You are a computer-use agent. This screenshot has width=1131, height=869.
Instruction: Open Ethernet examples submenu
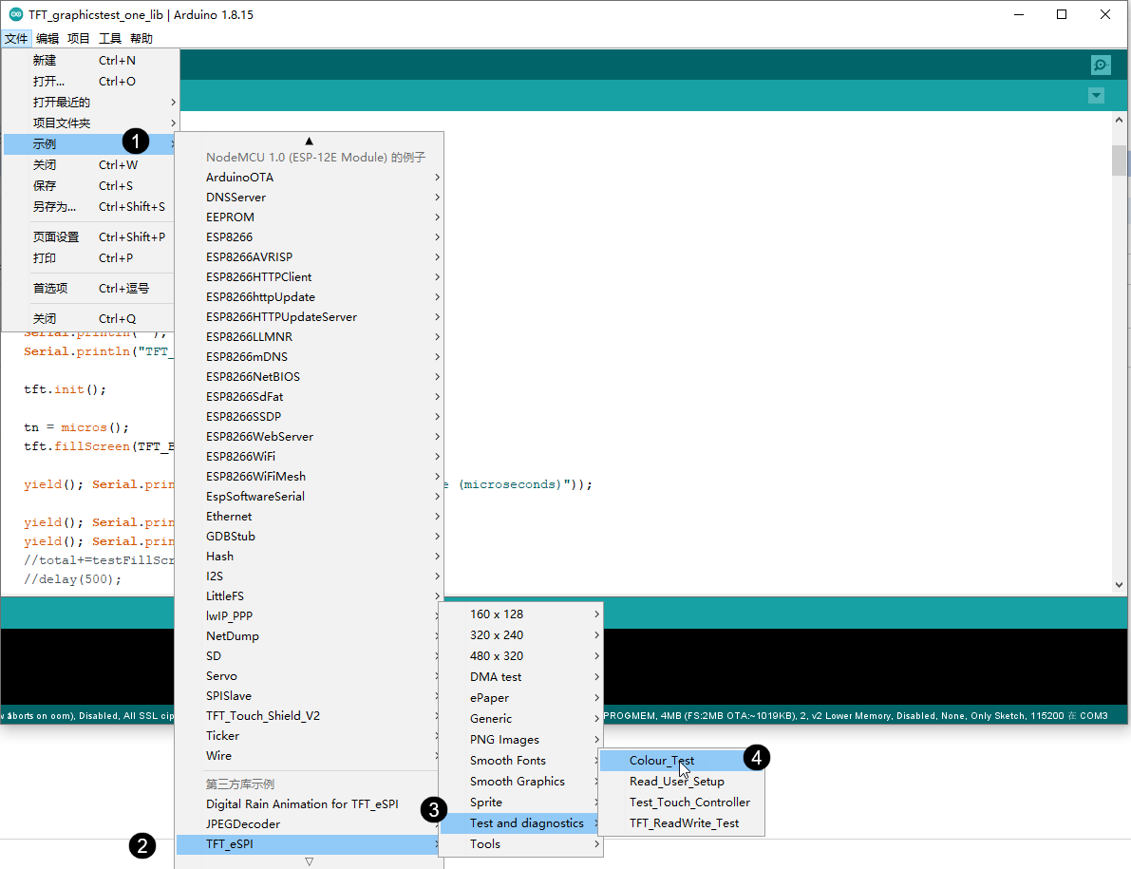(x=310, y=517)
